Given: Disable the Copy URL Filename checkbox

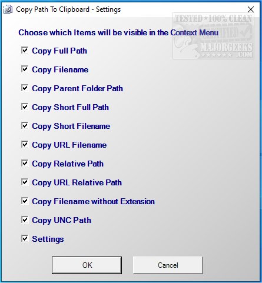Looking at the screenshot, I should point(25,144).
